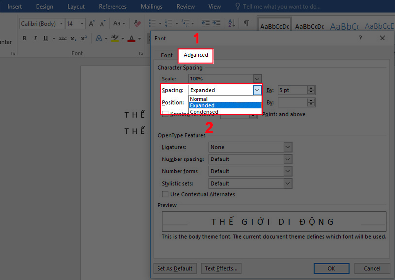Click Set As Default button
This screenshot has height=280, width=395.
[x=175, y=269]
